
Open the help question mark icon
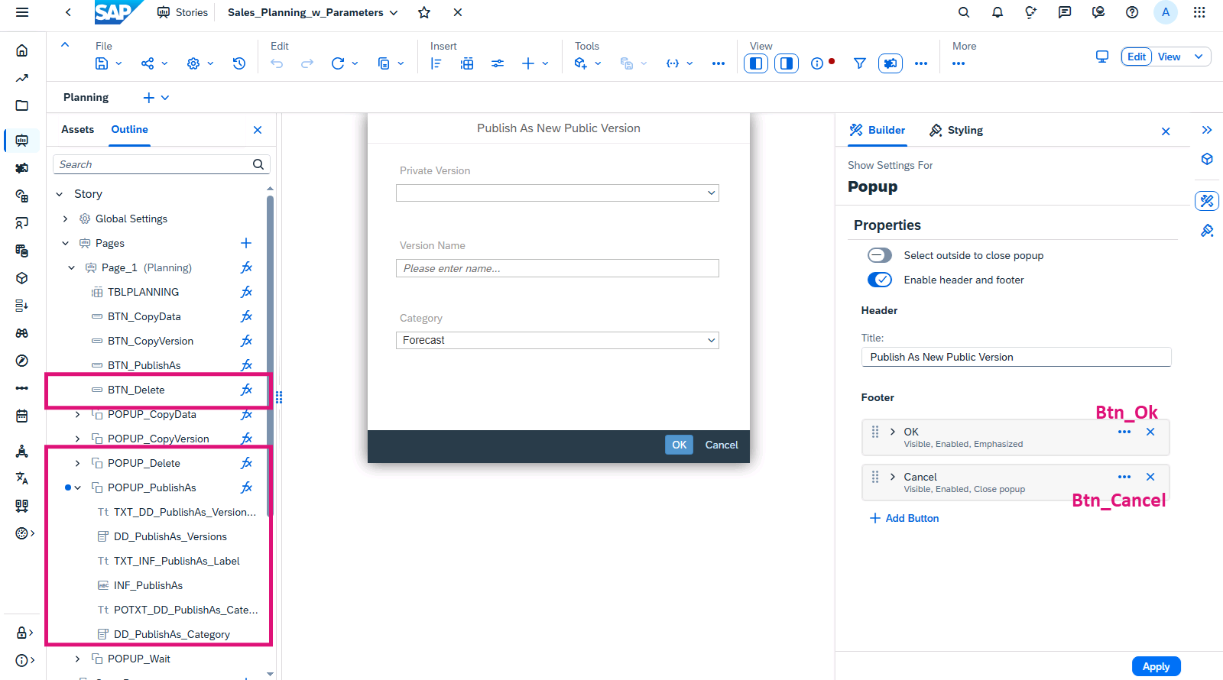pos(1132,12)
